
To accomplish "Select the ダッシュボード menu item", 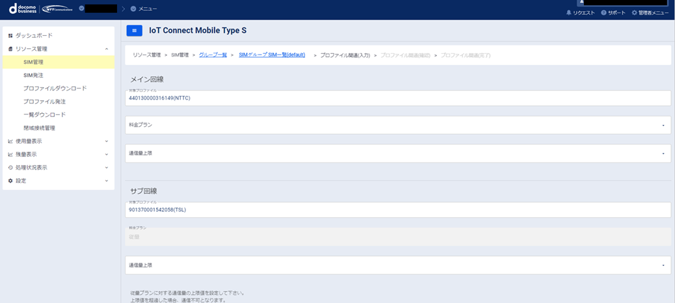I will coord(59,35).
